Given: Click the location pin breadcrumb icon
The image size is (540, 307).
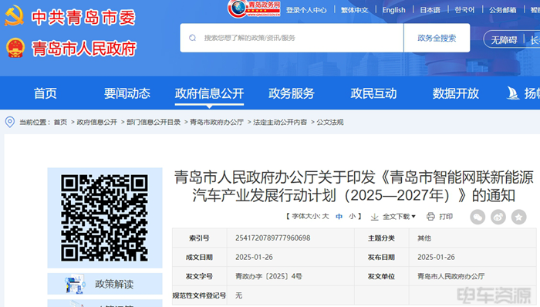Looking at the screenshot, I should point(10,122).
